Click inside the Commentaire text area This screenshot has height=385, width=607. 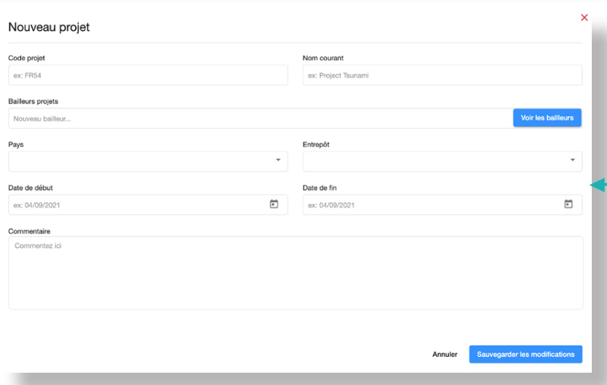pos(296,273)
